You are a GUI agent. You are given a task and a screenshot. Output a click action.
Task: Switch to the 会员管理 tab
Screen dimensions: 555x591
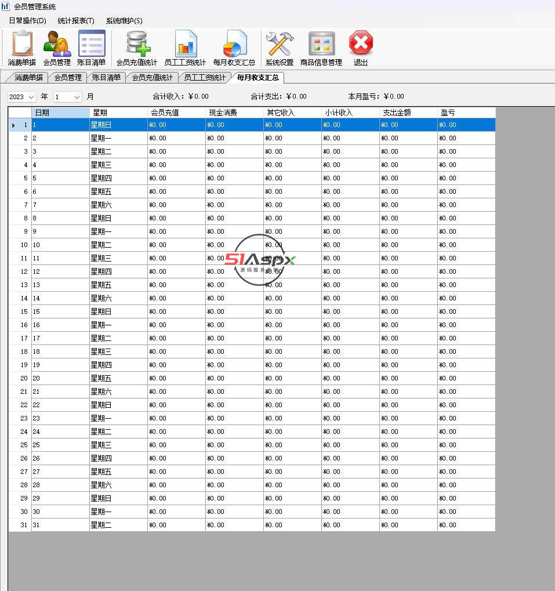67,78
